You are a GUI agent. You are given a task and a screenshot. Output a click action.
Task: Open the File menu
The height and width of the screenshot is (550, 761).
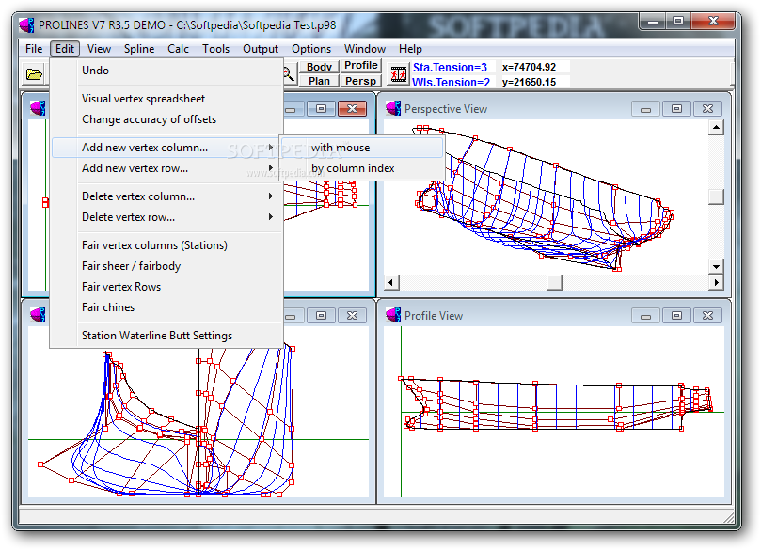(34, 49)
